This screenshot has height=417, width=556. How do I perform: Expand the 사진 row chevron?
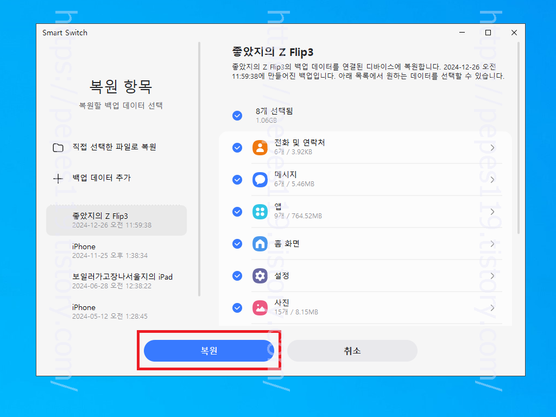[492, 308]
